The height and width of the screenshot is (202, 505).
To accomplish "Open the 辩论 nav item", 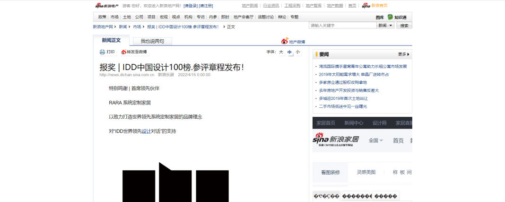I will pyautogui.click(x=282, y=17).
